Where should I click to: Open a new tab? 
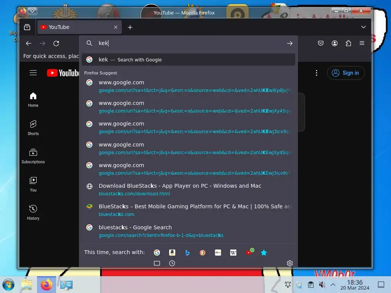tap(130, 27)
